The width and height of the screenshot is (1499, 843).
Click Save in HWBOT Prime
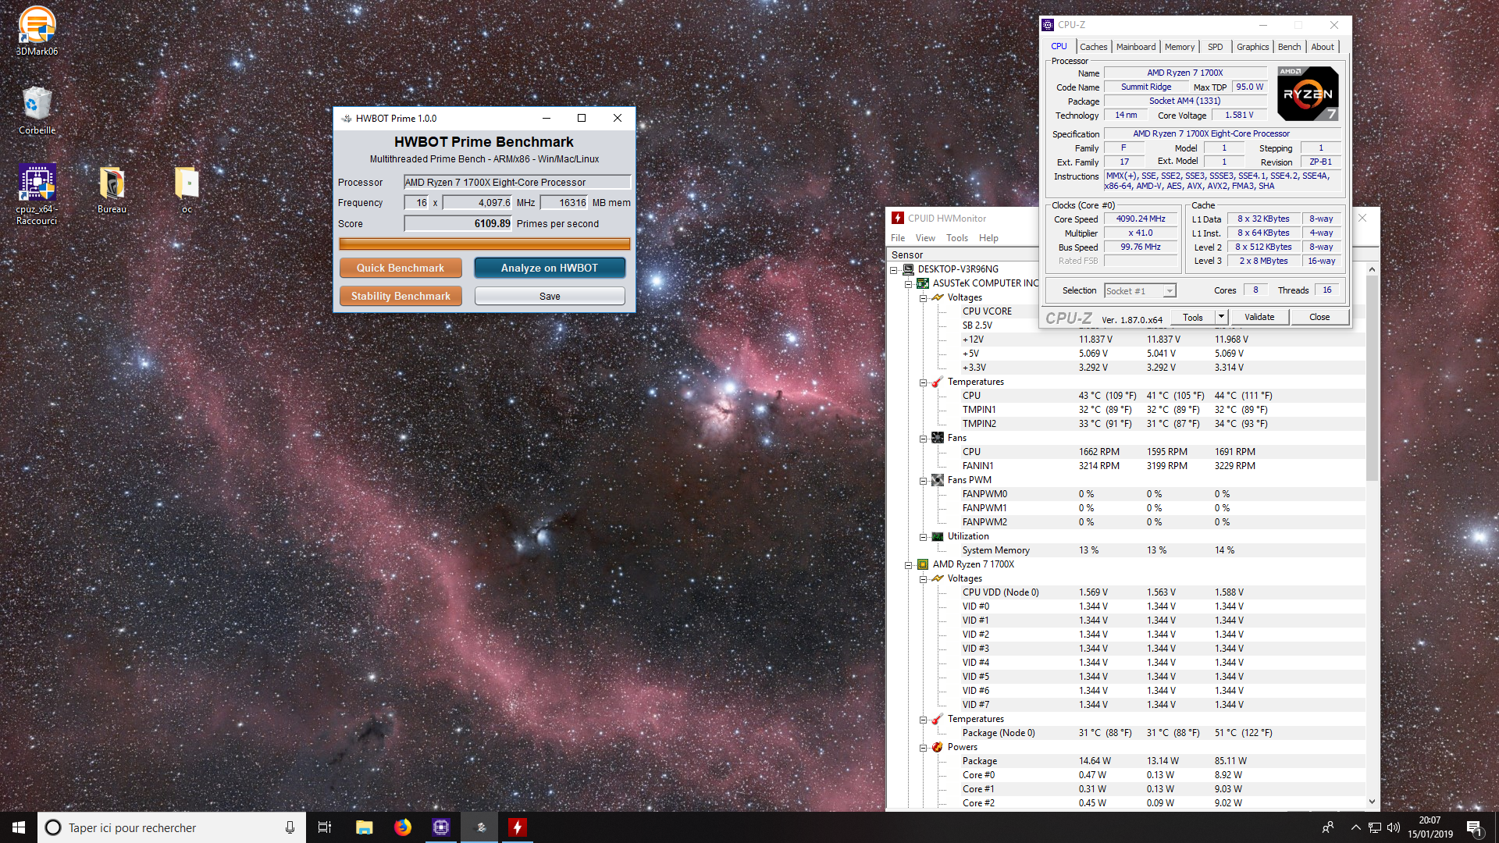tap(550, 296)
